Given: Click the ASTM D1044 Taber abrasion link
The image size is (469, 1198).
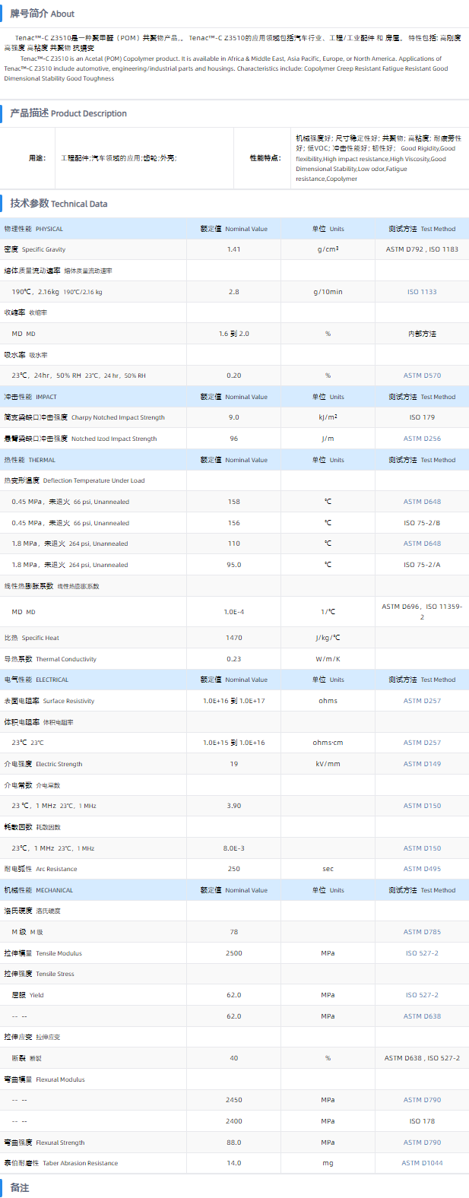Looking at the screenshot, I should coord(422,1163).
